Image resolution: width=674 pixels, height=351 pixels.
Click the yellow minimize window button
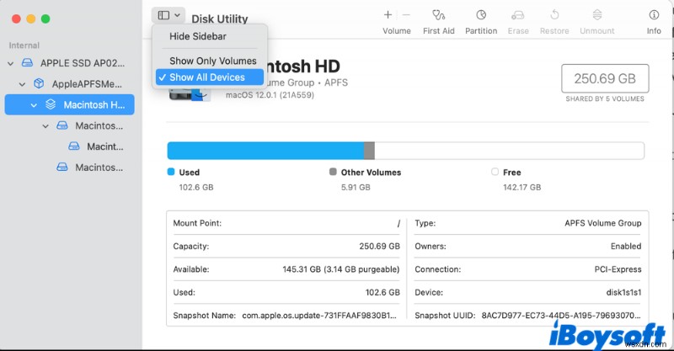[x=31, y=19]
